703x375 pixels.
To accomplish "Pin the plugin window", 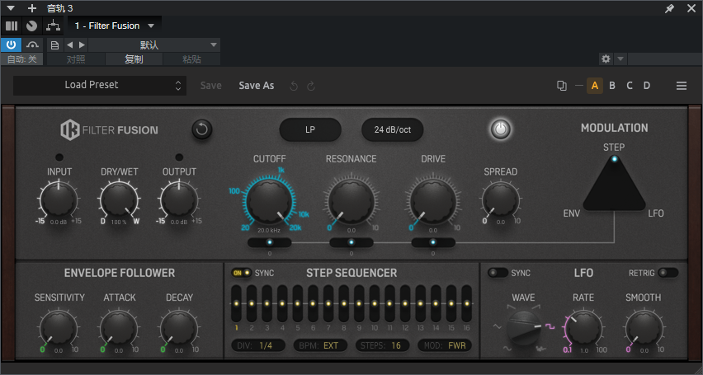I will [669, 8].
